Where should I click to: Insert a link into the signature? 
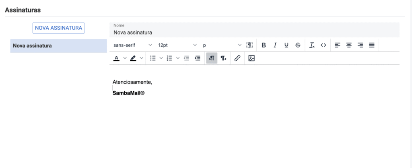[x=237, y=58]
